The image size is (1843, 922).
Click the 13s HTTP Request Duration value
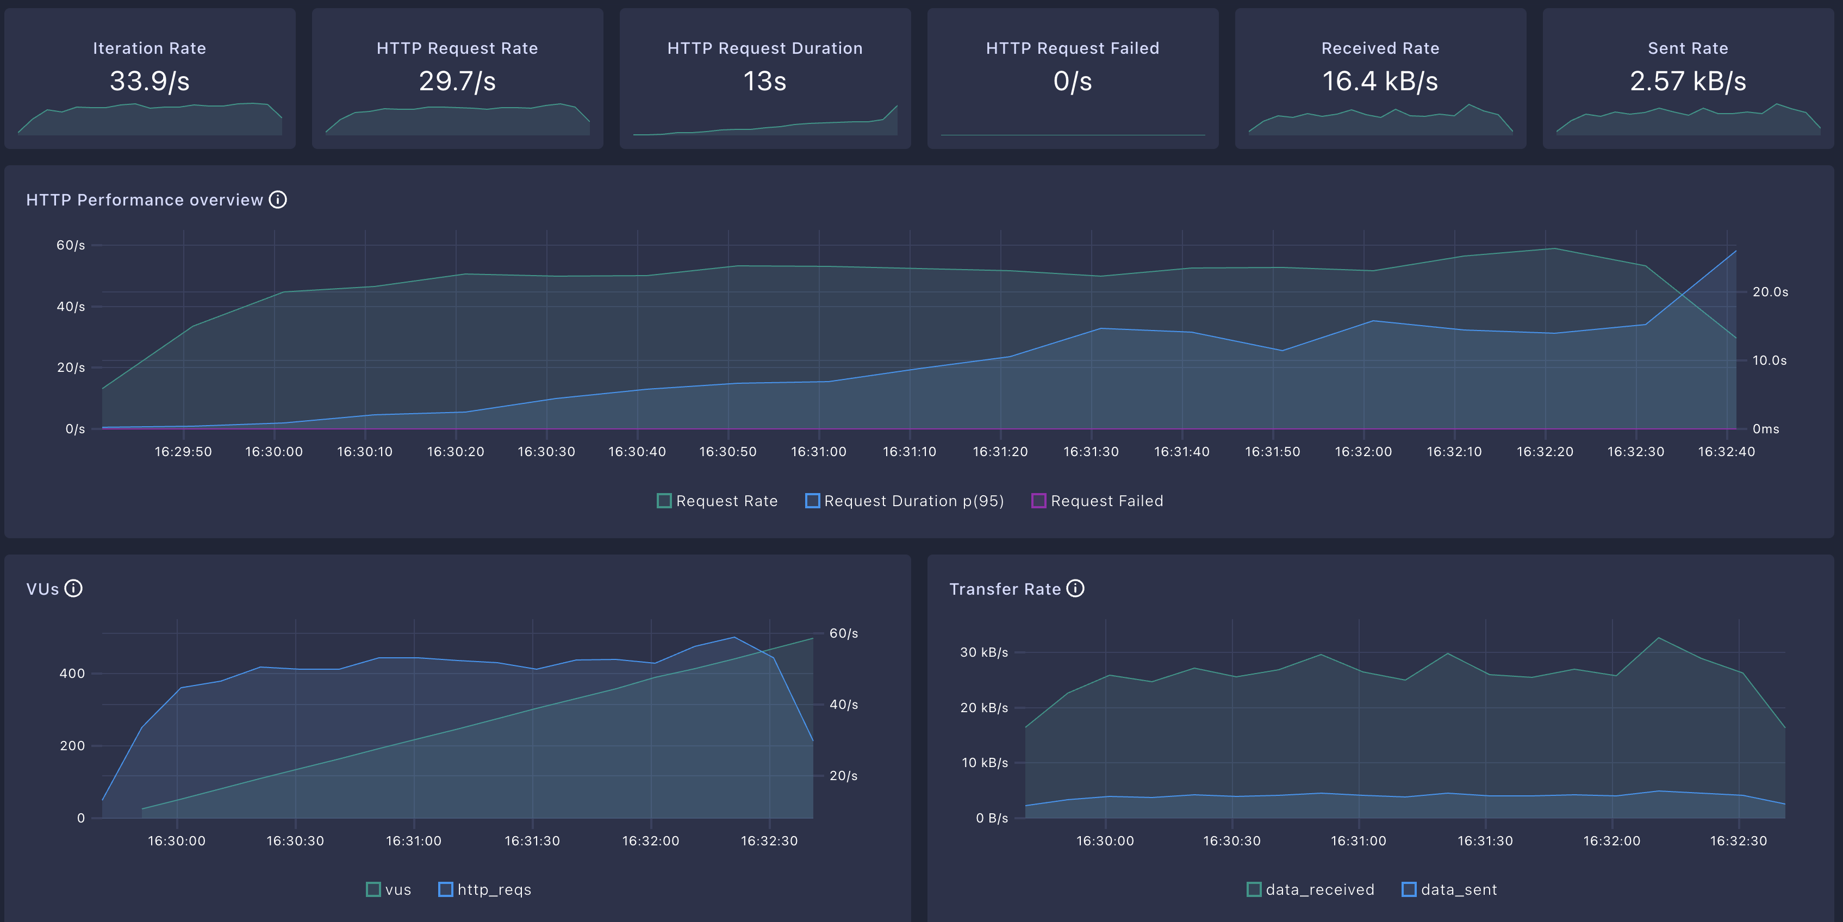click(765, 81)
